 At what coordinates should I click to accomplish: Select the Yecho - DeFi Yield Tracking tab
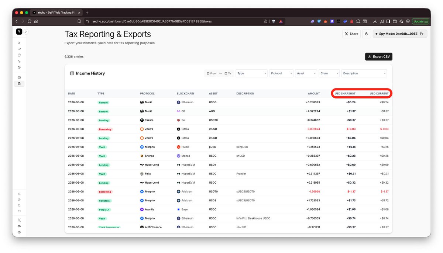pyautogui.click(x=56, y=12)
